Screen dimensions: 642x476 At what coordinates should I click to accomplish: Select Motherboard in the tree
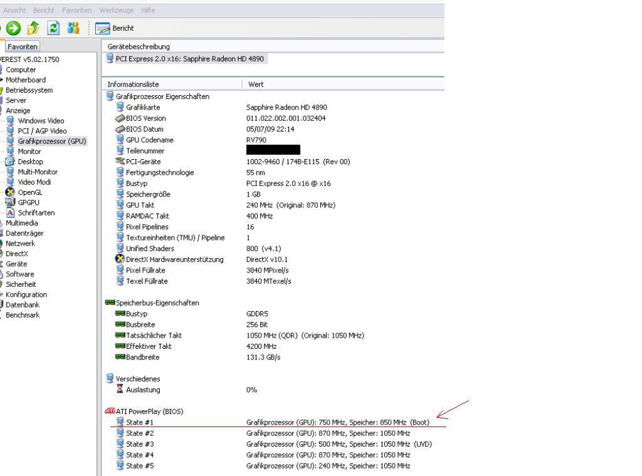[x=25, y=80]
